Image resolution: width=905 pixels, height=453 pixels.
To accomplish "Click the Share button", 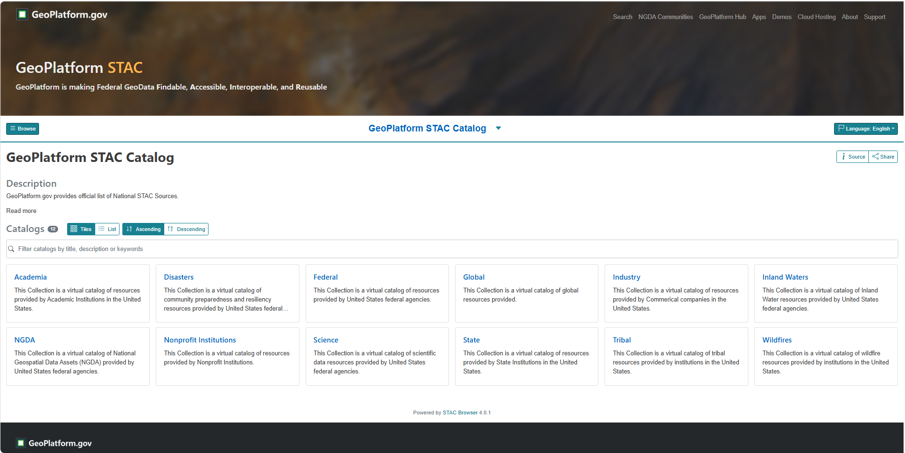I will pos(883,157).
